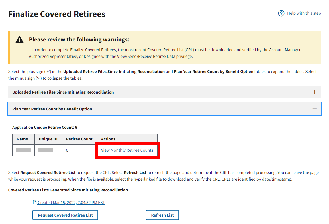Click the Retiree Count column header
Screen dimensions: 329x224
tap(79, 139)
